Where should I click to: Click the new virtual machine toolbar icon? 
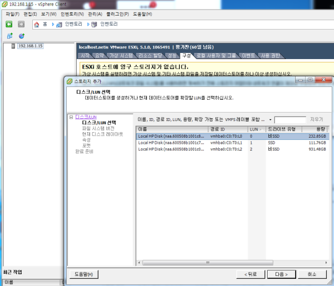pos(10,36)
